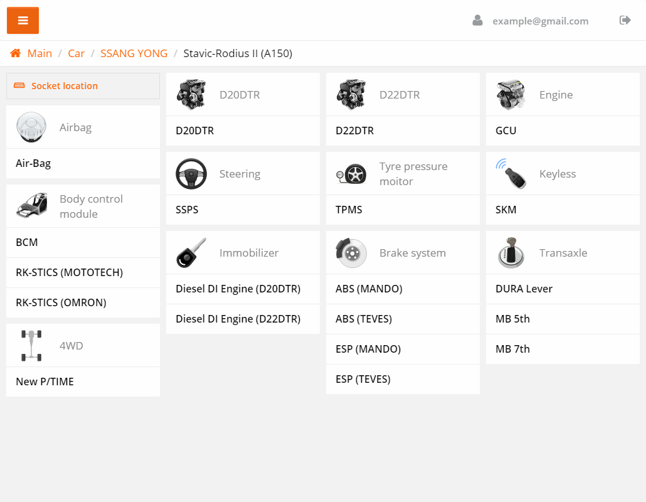
Task: Select ESP (TEVES) brake system
Action: [363, 379]
